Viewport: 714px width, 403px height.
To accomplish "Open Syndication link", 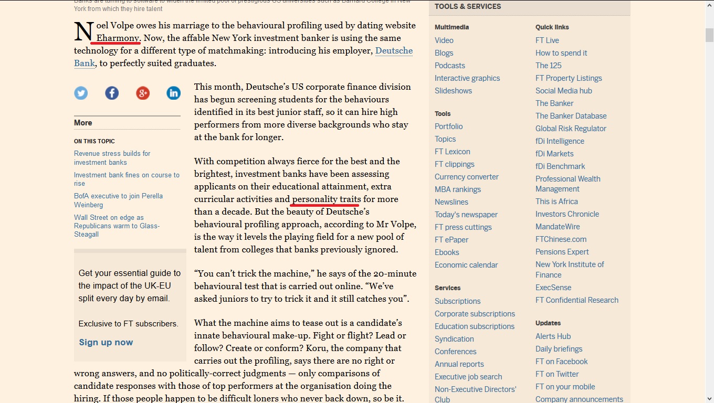I will [454, 339].
